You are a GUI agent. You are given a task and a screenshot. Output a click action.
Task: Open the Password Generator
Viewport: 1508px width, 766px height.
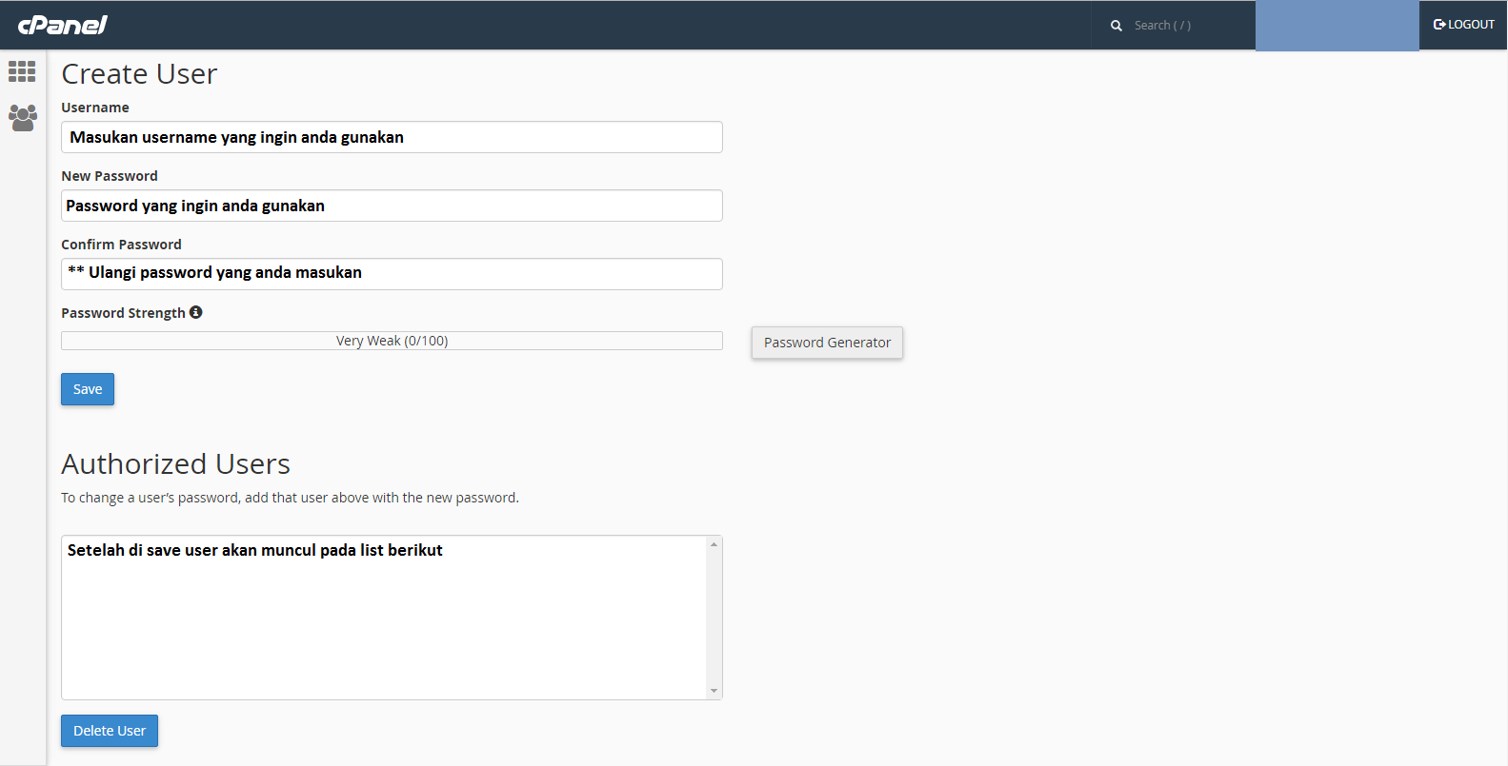click(x=827, y=343)
